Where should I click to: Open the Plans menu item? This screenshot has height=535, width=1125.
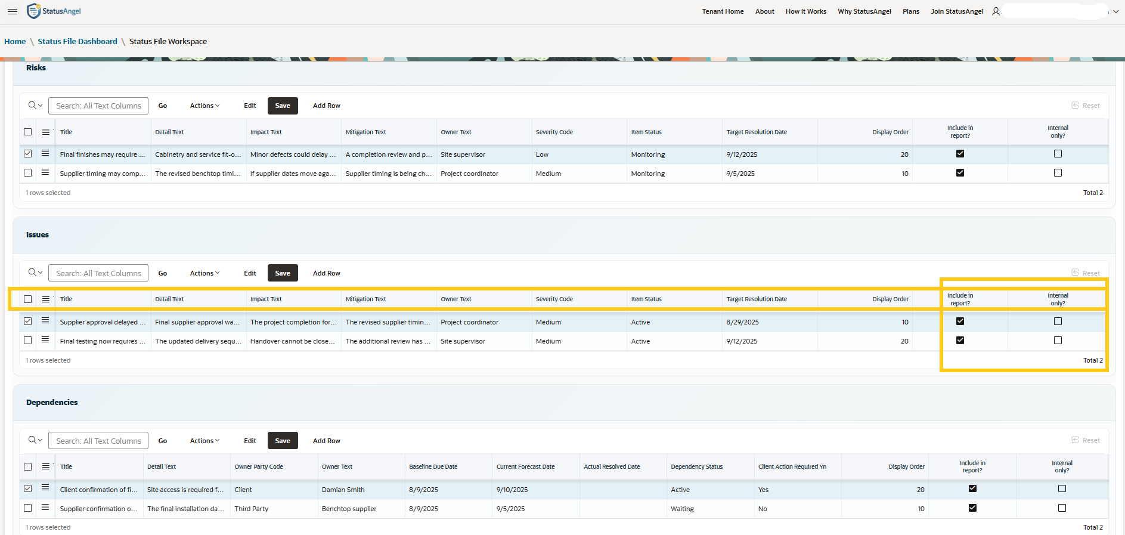tap(910, 11)
